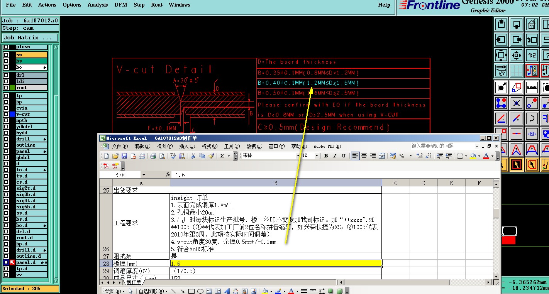This screenshot has width=549, height=294.
Task: Open Genesis Help menu
Action: [x=384, y=5]
